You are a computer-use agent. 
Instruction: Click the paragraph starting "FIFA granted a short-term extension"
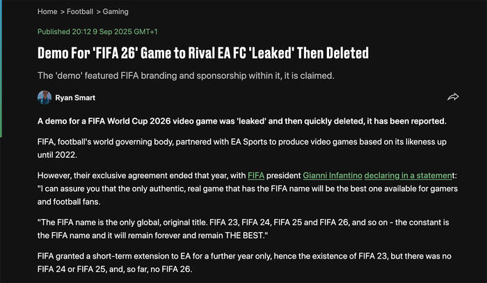243,263
